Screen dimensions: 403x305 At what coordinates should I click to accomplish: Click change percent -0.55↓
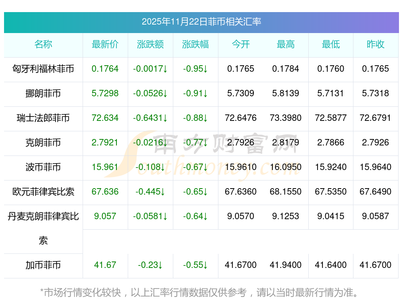click(195, 265)
